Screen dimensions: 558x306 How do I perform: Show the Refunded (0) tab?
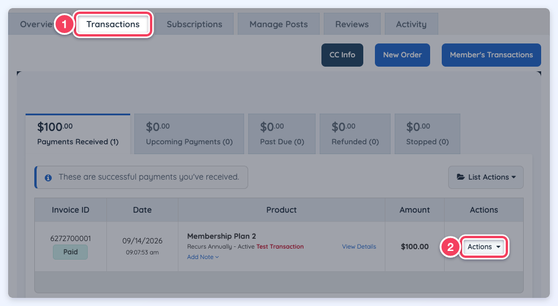[355, 134]
